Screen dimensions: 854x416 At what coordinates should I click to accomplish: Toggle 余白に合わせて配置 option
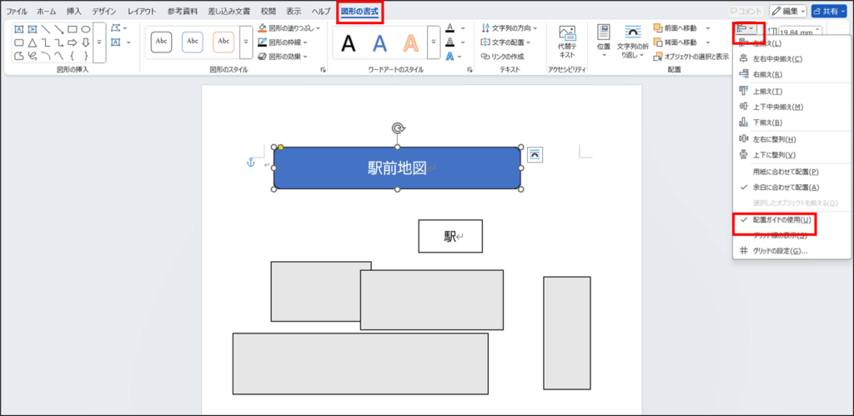(x=785, y=188)
